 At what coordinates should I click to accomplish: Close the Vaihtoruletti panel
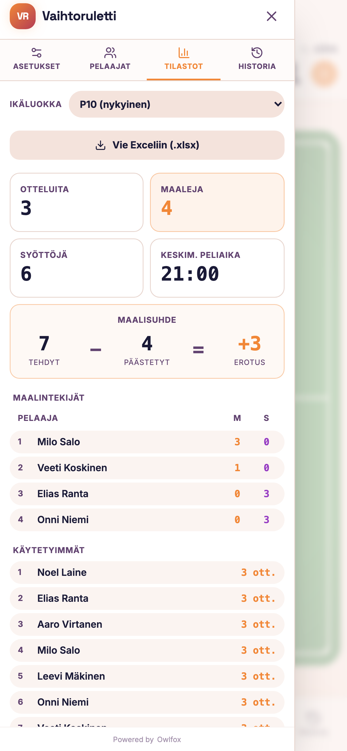click(x=271, y=16)
